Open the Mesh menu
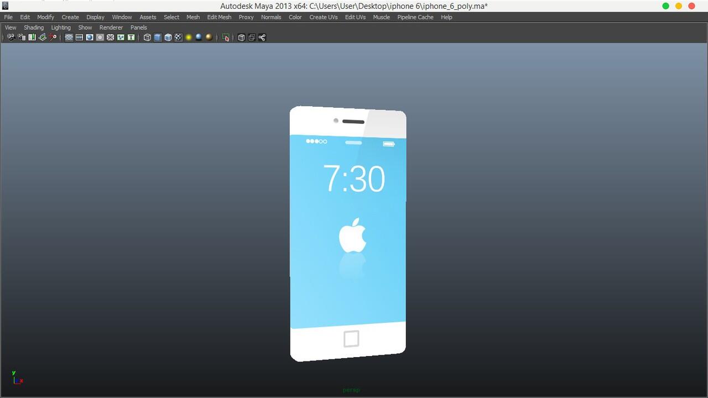Viewport: 708px width, 398px height. [193, 17]
